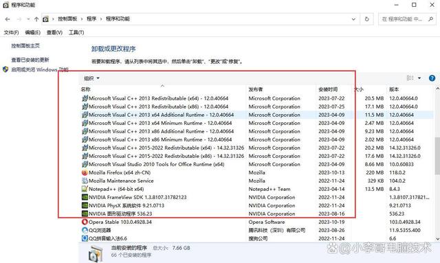This screenshot has height=263, width=440.
Task: Click install date 2023-10-19 for Opera
Action: 331,222
